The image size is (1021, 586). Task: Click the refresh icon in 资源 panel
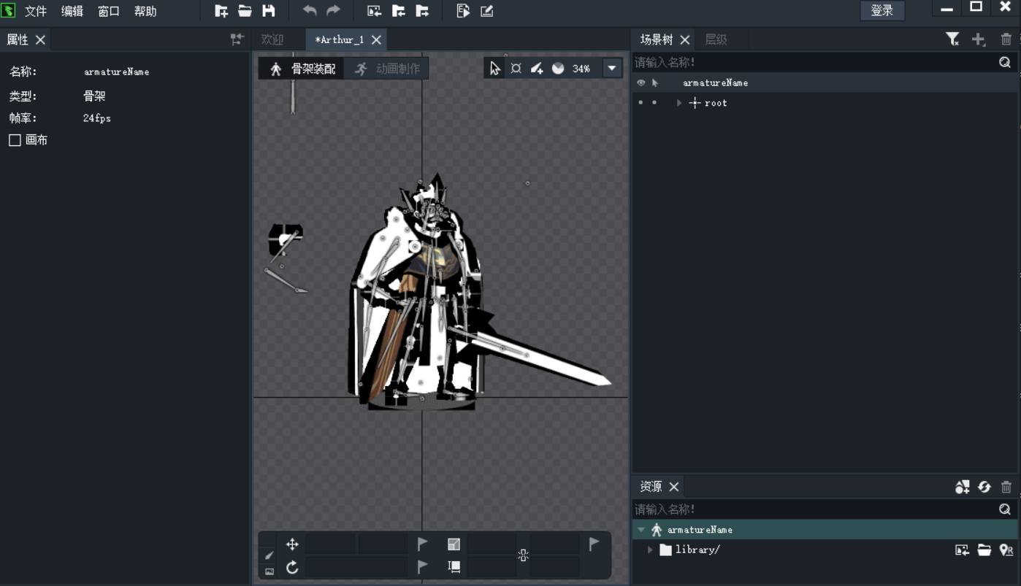tap(984, 487)
